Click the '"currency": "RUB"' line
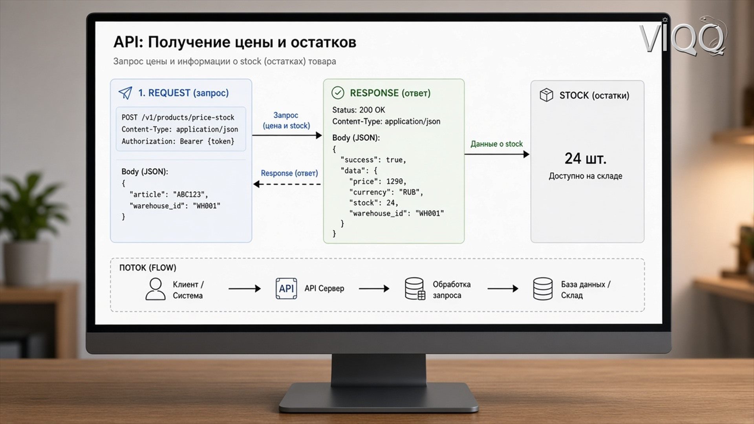 coord(386,192)
